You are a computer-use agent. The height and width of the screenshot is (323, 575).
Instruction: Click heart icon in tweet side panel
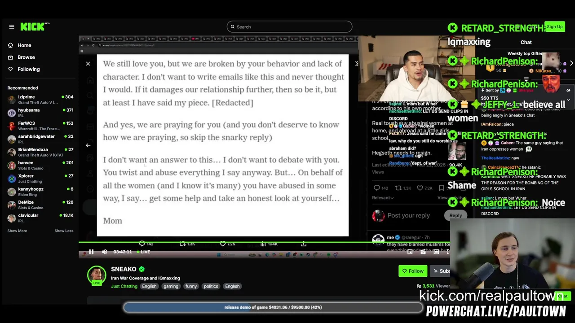tap(420, 188)
